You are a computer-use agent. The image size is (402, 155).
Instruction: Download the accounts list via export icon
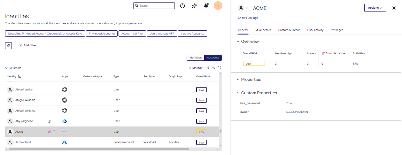213,68
